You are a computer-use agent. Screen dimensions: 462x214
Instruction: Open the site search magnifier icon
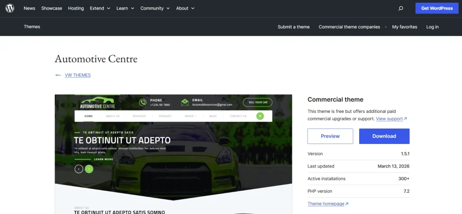click(401, 8)
